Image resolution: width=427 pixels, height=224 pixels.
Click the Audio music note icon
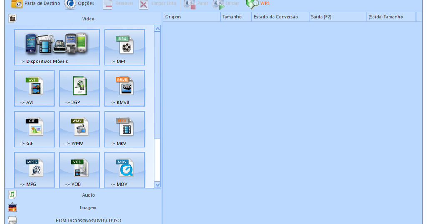pos(12,194)
